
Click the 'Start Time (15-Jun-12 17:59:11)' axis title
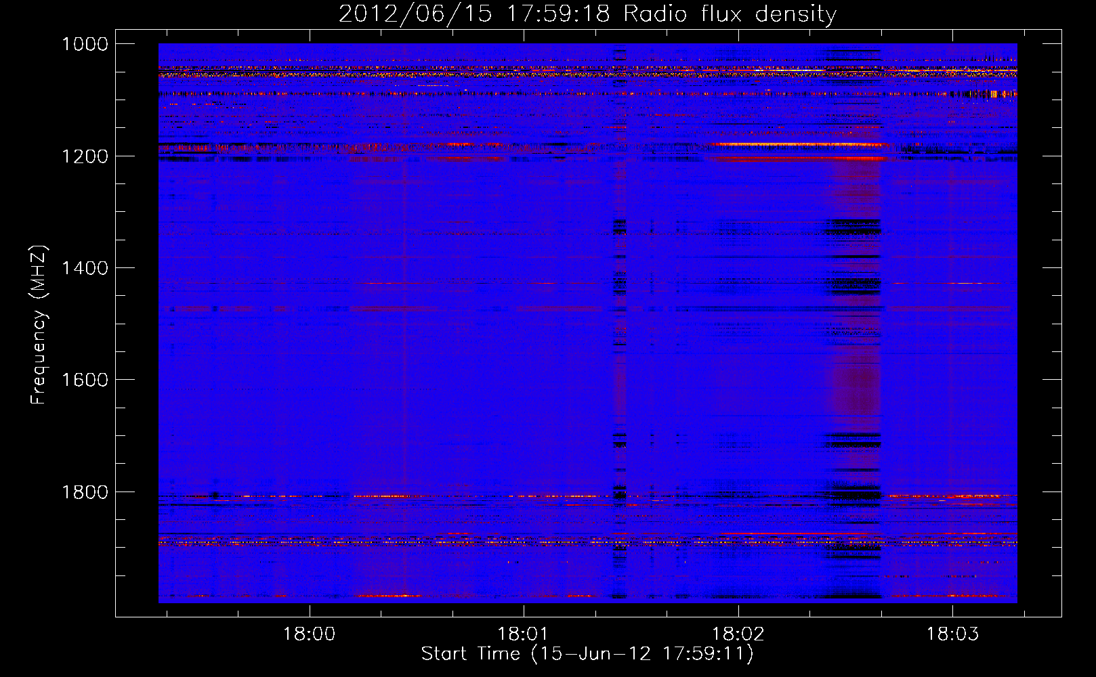[x=587, y=654]
